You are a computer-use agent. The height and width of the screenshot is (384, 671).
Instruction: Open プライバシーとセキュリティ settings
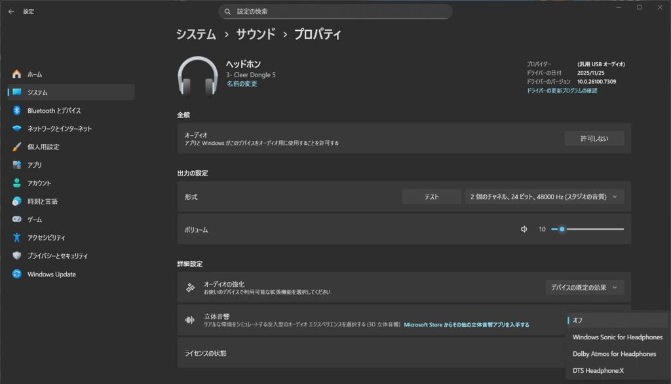(57, 256)
